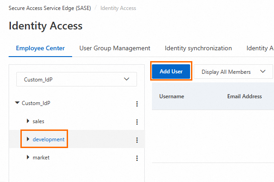274x182 pixels.
Task: Expand the development group arrow
Action: 28,139
